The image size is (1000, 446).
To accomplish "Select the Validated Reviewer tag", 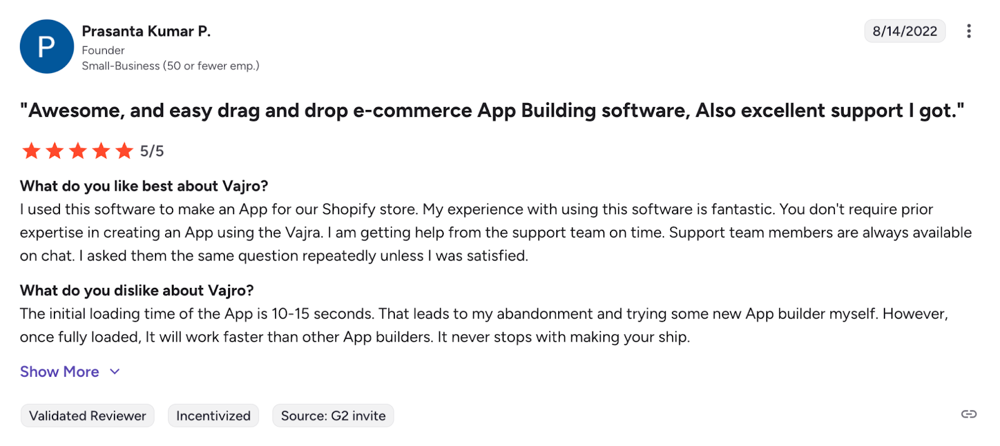I will (x=87, y=415).
